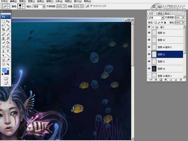Open the tool preset picker arrow
Image resolution: width=188 pixels, height=141 pixels.
click(x=8, y=6)
